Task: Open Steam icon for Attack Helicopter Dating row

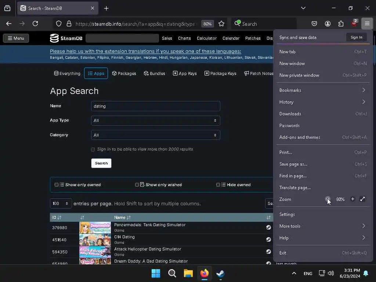Action: pyautogui.click(x=268, y=251)
